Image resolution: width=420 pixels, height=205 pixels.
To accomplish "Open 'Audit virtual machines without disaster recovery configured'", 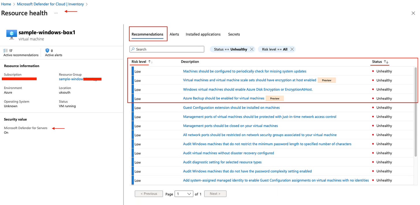I will coord(228,153).
